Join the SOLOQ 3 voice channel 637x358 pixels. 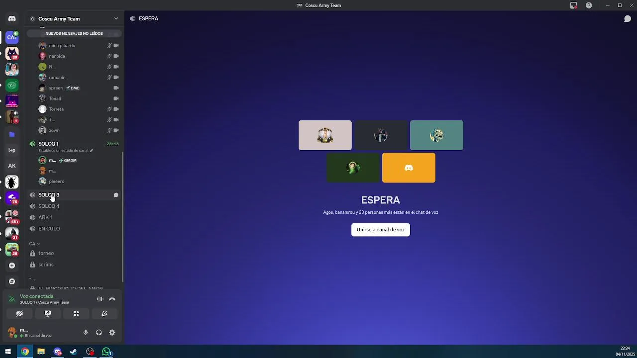click(74, 195)
